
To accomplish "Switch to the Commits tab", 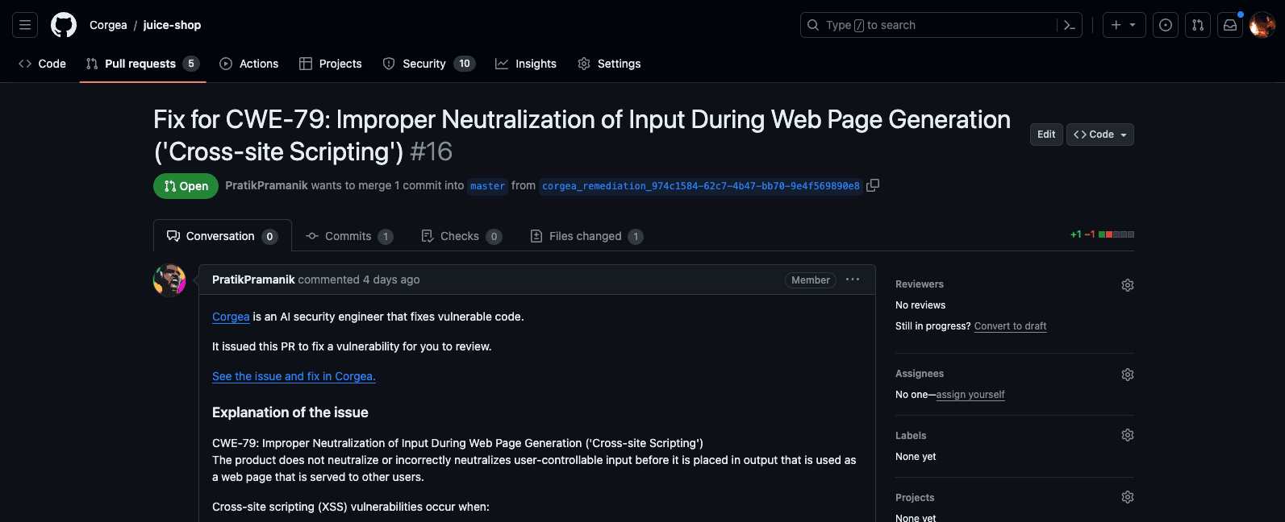I will 348,236.
